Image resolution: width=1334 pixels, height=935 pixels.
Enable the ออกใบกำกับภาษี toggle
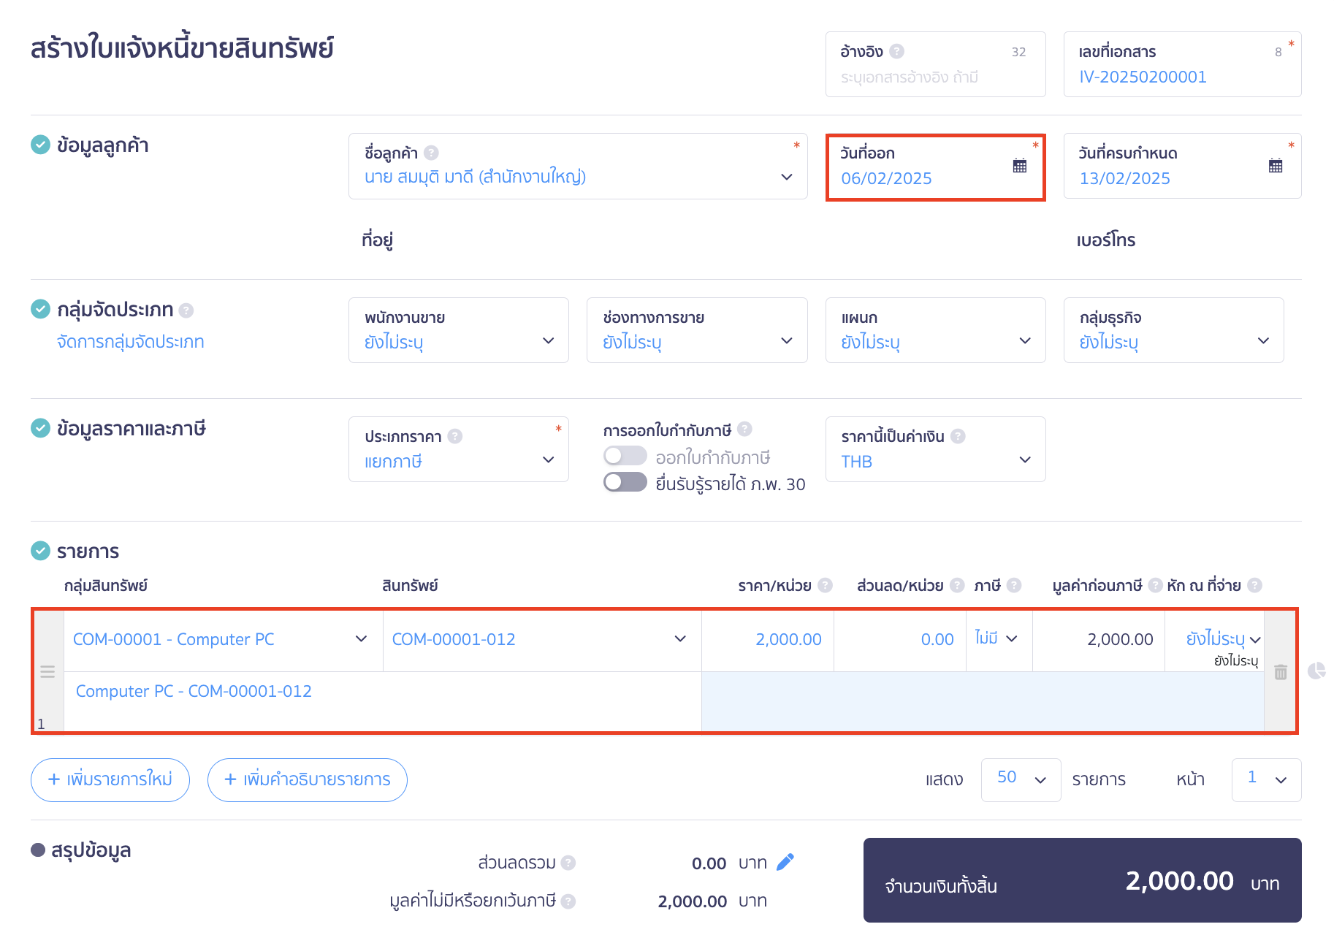(625, 455)
